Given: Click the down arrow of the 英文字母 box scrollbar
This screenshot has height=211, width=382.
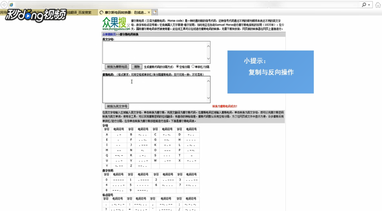Looking at the screenshot, I should click(x=208, y=58).
